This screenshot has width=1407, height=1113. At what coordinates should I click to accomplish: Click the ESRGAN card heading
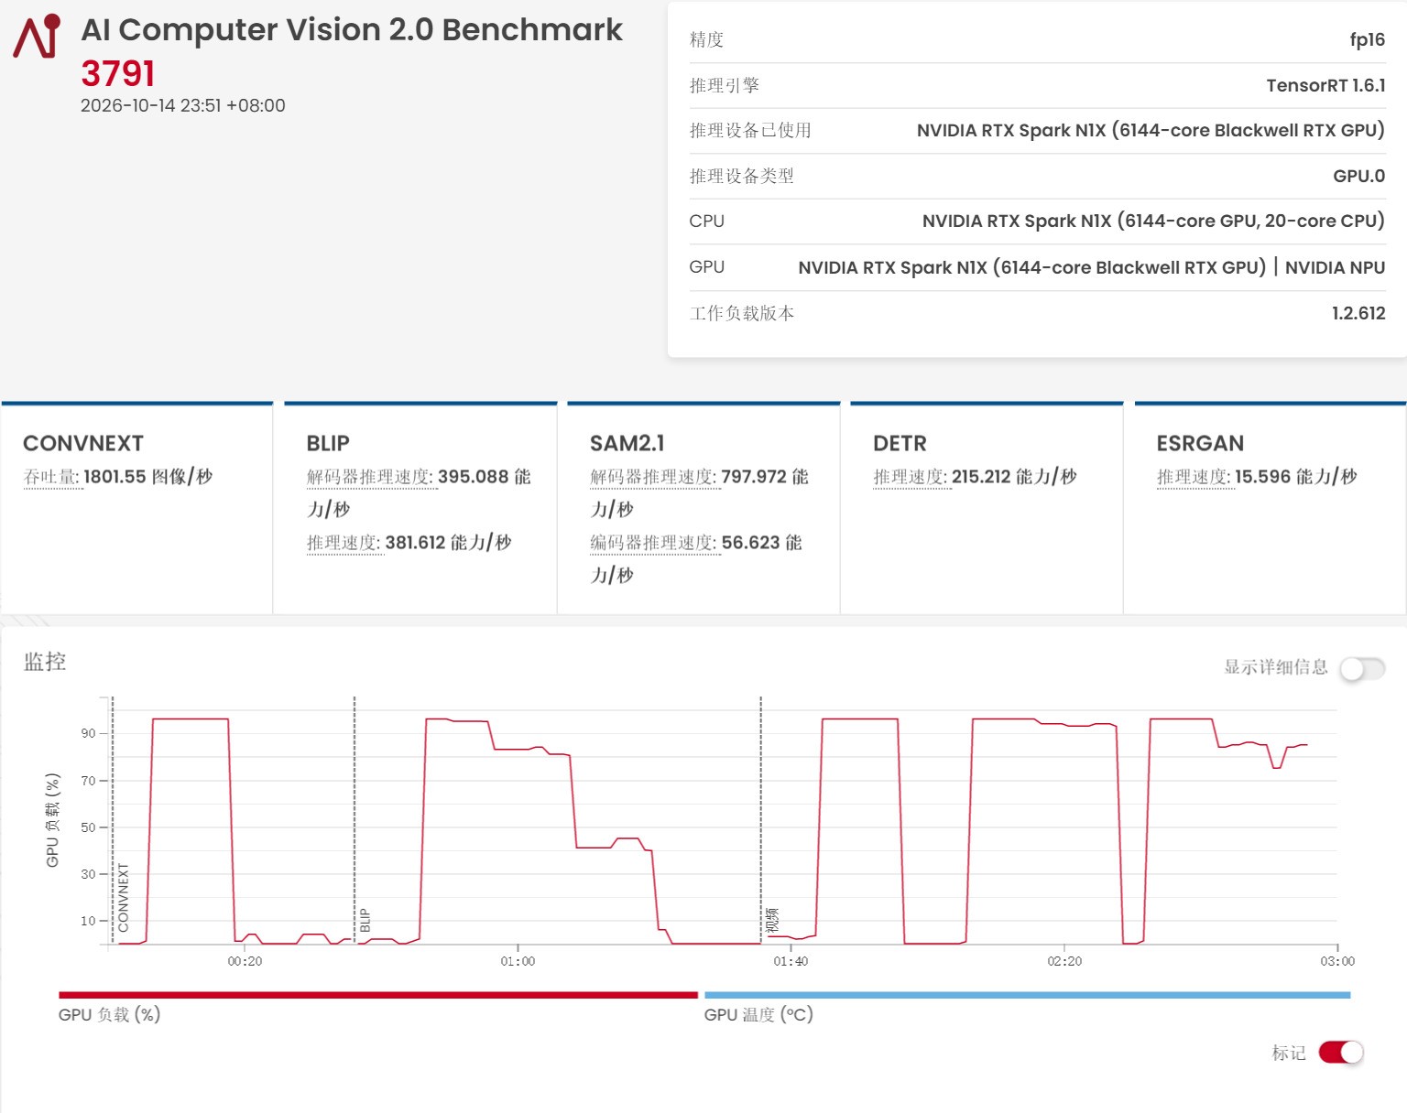[x=1200, y=443]
